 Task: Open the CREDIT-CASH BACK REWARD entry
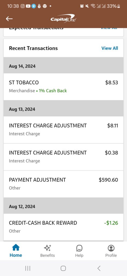[x=63, y=227]
